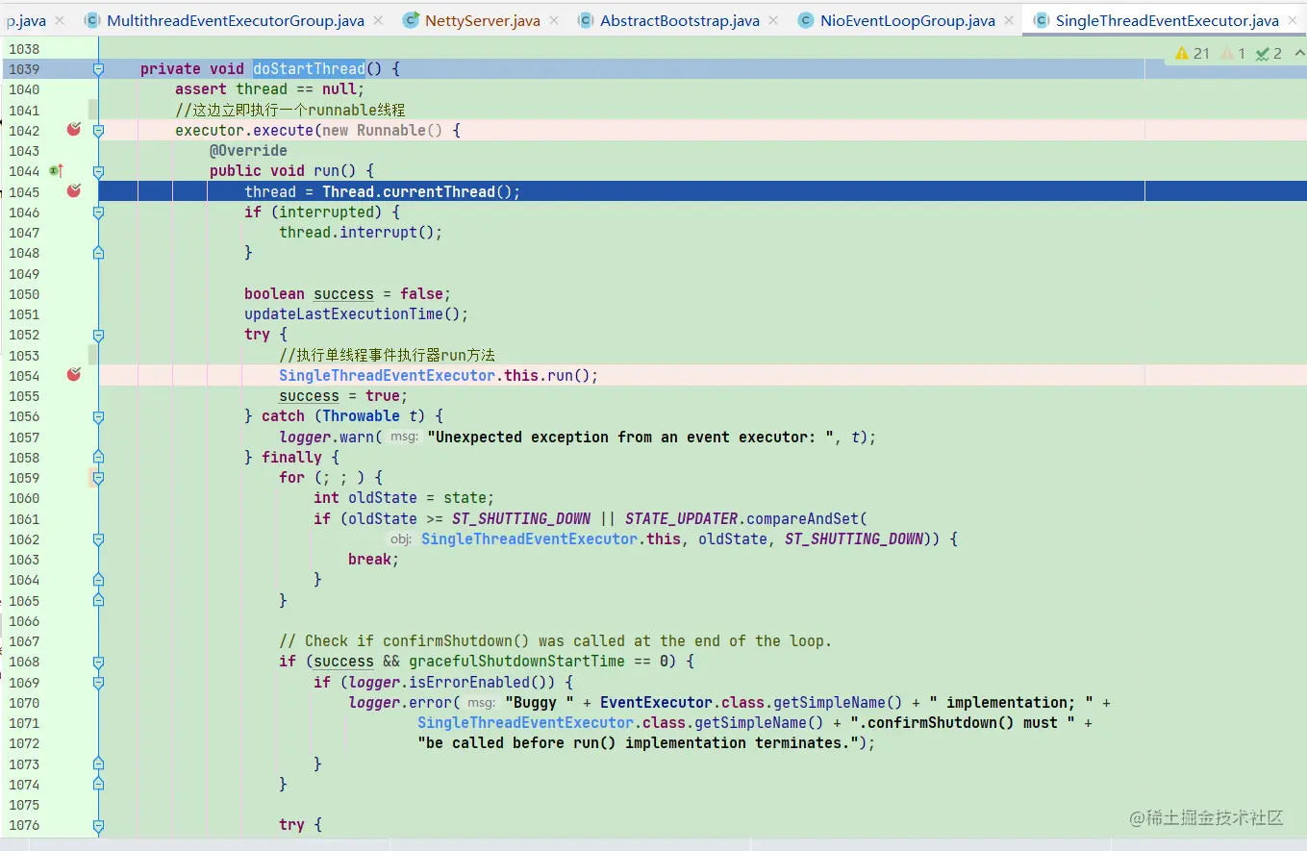Collapse the try block at line 1052
The width and height of the screenshot is (1307, 851).
98,335
